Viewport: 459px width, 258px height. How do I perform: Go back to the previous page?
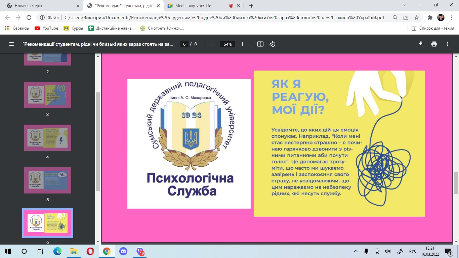pyautogui.click(x=7, y=17)
